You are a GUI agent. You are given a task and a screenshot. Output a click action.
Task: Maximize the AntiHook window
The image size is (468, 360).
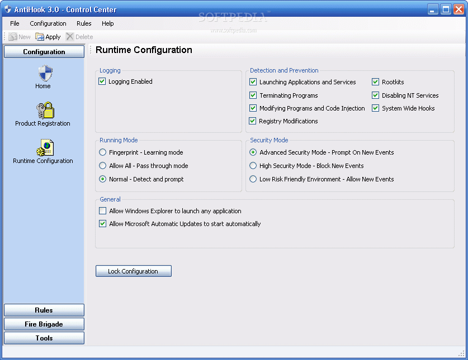(446, 9)
